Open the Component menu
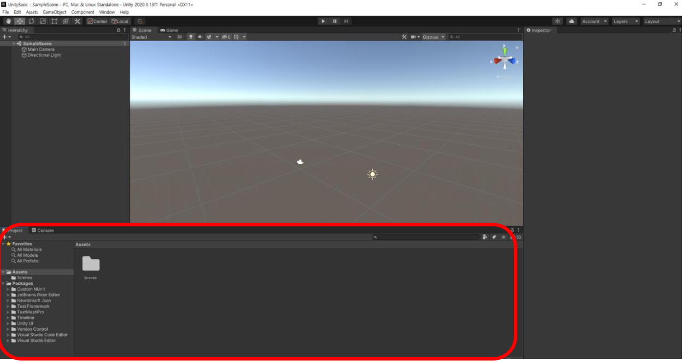 click(x=83, y=12)
